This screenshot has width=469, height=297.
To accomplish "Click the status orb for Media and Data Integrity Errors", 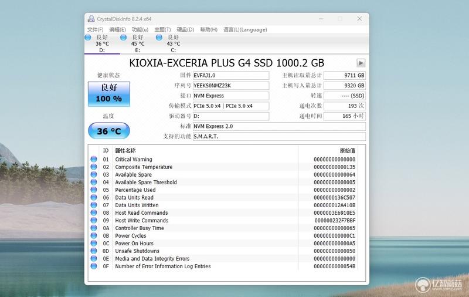I will pos(94,258).
